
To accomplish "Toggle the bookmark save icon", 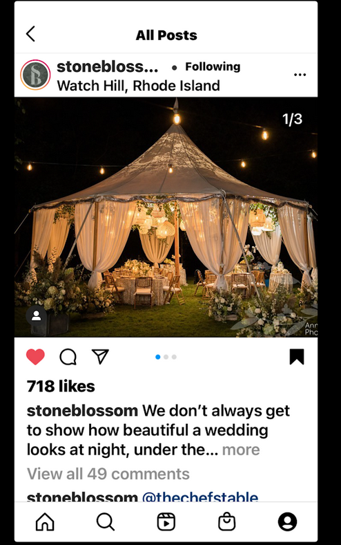I will tap(297, 357).
